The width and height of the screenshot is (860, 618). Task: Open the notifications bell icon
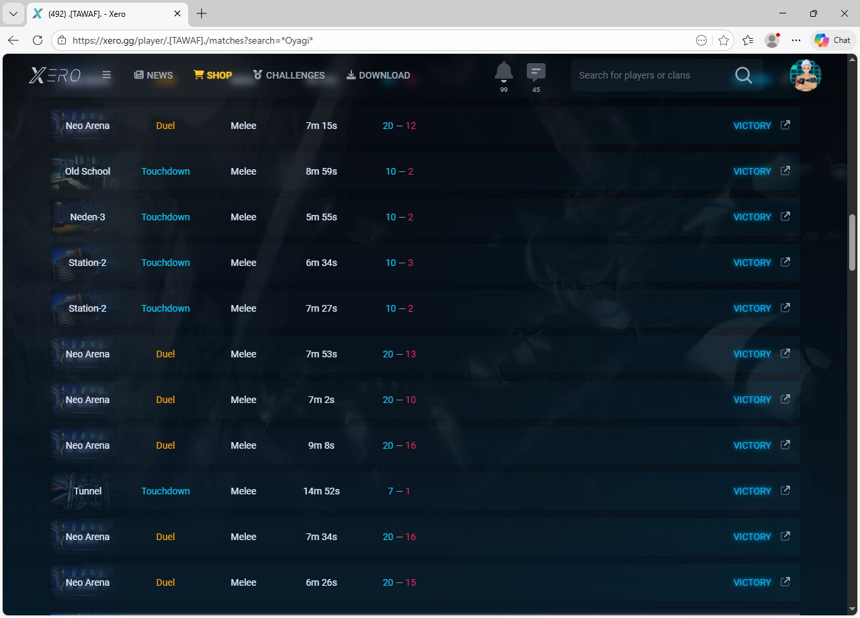[x=503, y=72]
